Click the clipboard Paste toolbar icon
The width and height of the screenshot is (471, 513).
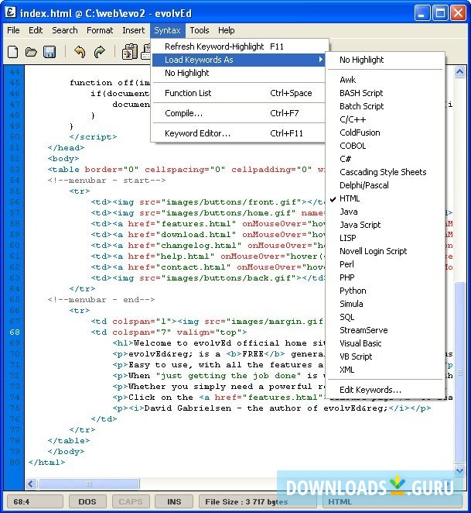pos(130,52)
